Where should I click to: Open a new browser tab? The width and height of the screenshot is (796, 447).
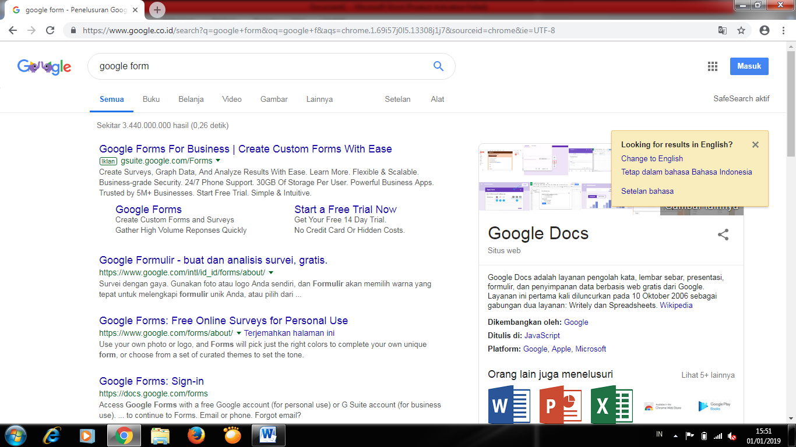pos(157,10)
